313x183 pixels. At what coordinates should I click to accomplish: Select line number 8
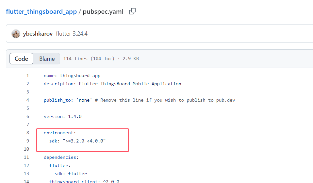coord(28,133)
